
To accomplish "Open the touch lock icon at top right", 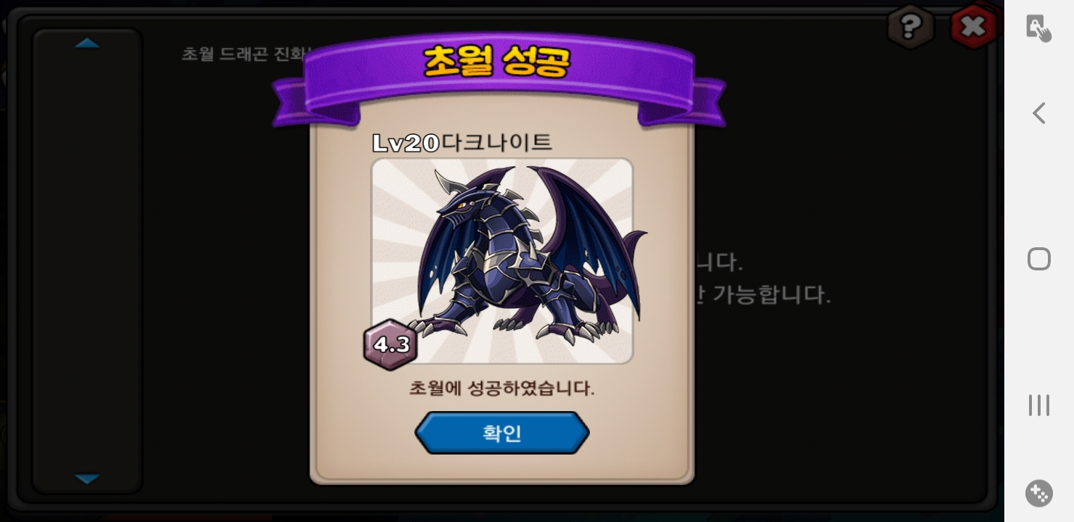I will pyautogui.click(x=1038, y=28).
